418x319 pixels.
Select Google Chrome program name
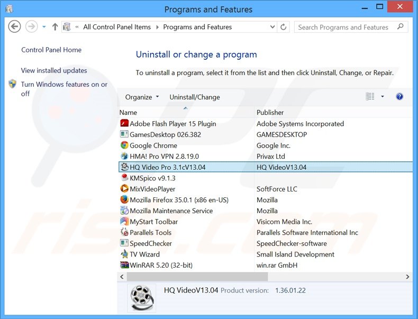(x=153, y=145)
